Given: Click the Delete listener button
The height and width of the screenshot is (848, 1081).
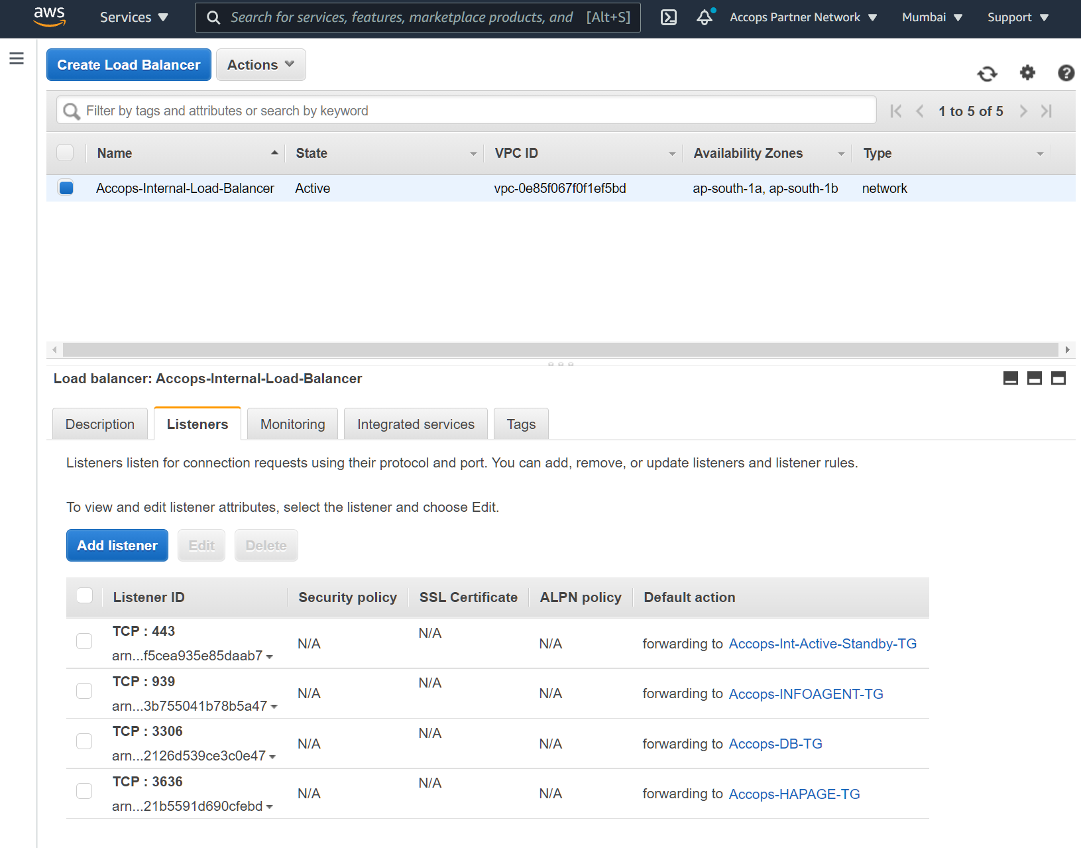Looking at the screenshot, I should point(266,546).
